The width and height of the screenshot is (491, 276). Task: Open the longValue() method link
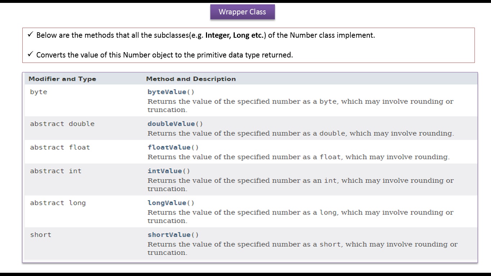(171, 203)
